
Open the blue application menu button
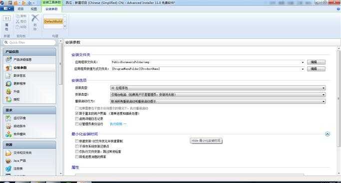click(x=7, y=9)
